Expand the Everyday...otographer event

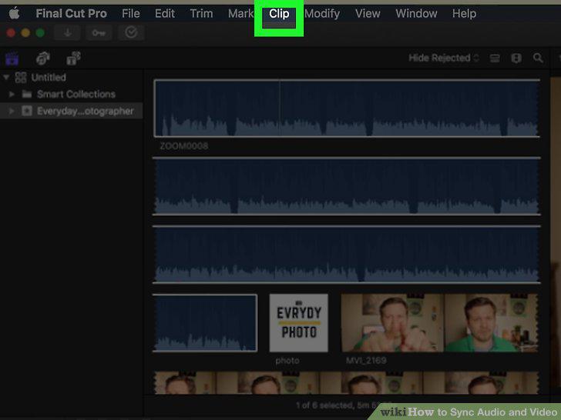(12, 111)
